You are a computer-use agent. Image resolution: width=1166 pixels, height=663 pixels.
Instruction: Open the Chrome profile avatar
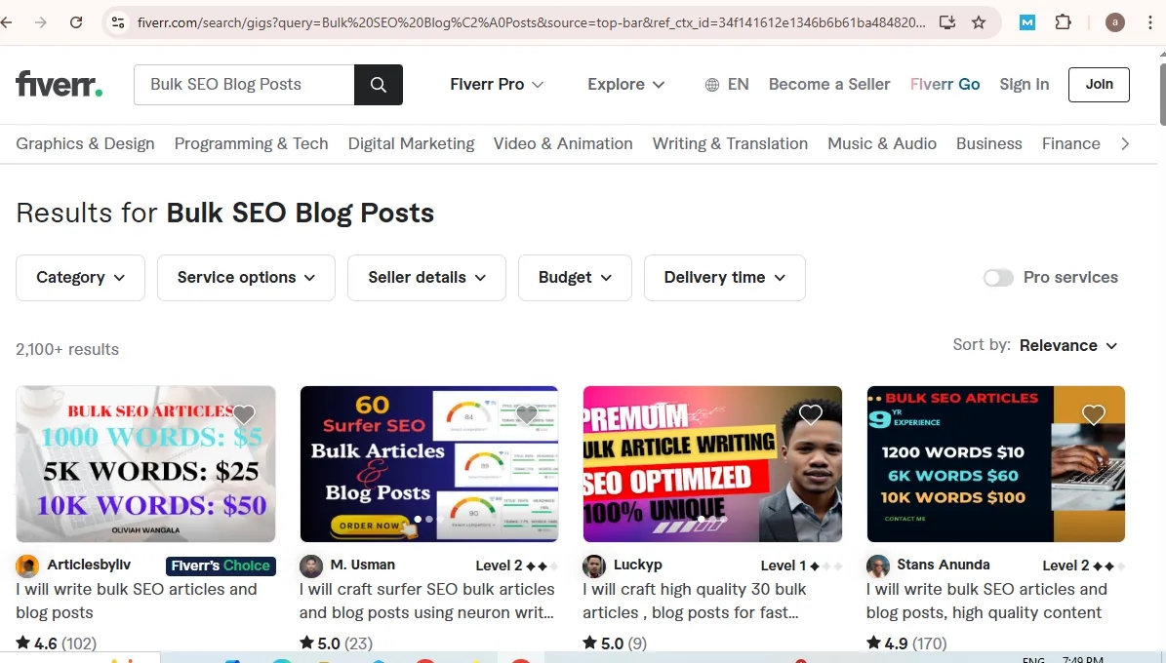pyautogui.click(x=1114, y=22)
